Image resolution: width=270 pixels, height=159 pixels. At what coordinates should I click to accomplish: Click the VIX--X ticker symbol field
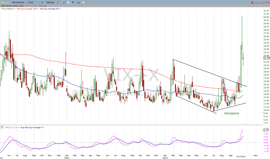coord(5,2)
